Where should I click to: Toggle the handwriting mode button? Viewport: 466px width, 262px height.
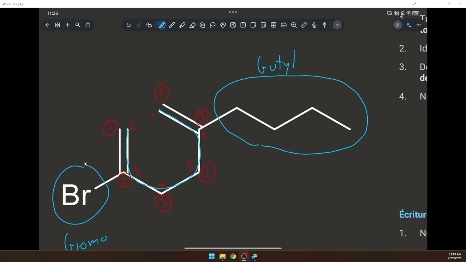tap(398, 25)
